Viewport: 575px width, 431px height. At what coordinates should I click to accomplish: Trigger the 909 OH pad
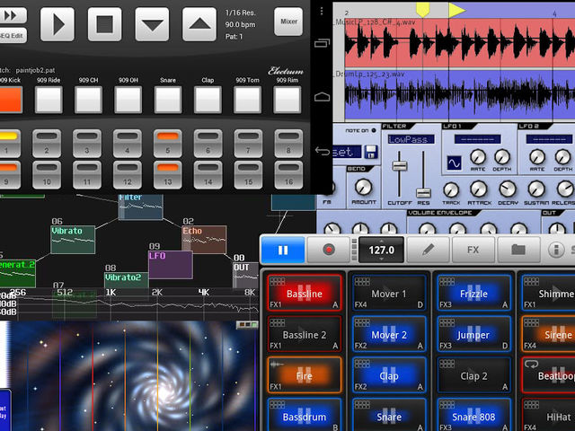(128, 100)
